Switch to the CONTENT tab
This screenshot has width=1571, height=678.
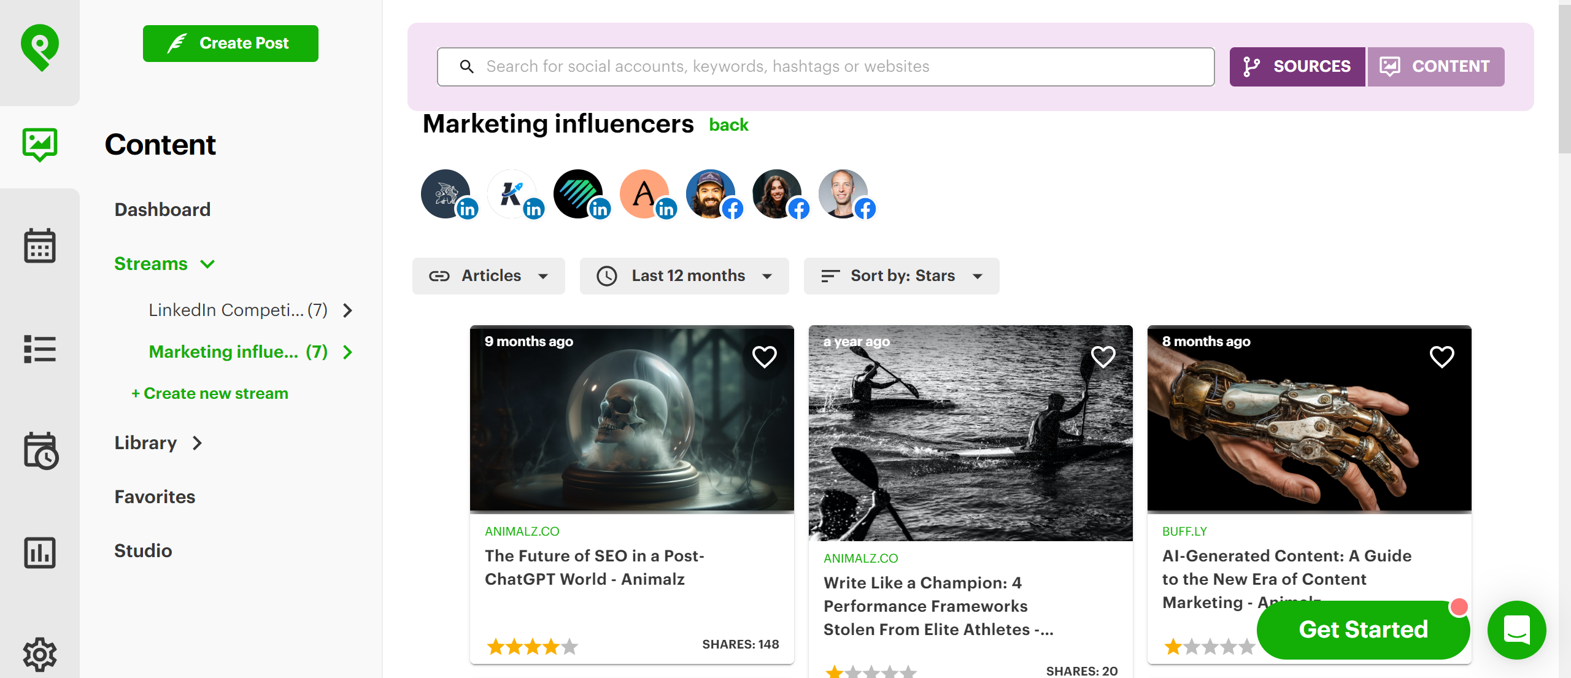click(1436, 66)
